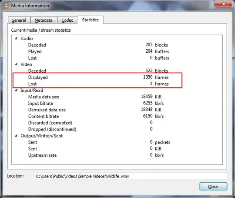The width and height of the screenshot is (235, 198).
Task: Select the Content bitrate row
Action: (x=117, y=116)
